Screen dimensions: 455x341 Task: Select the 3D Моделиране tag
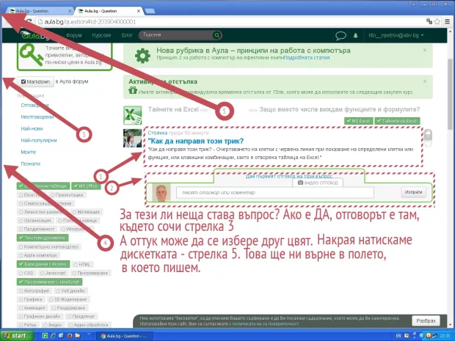pos(68,299)
